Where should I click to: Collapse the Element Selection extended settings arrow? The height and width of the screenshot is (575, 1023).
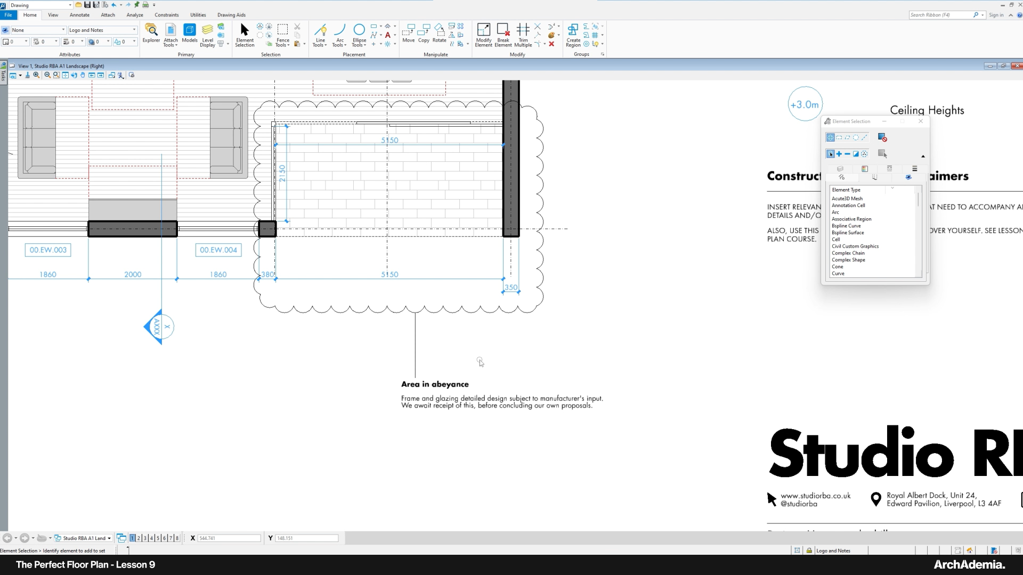pyautogui.click(x=923, y=156)
